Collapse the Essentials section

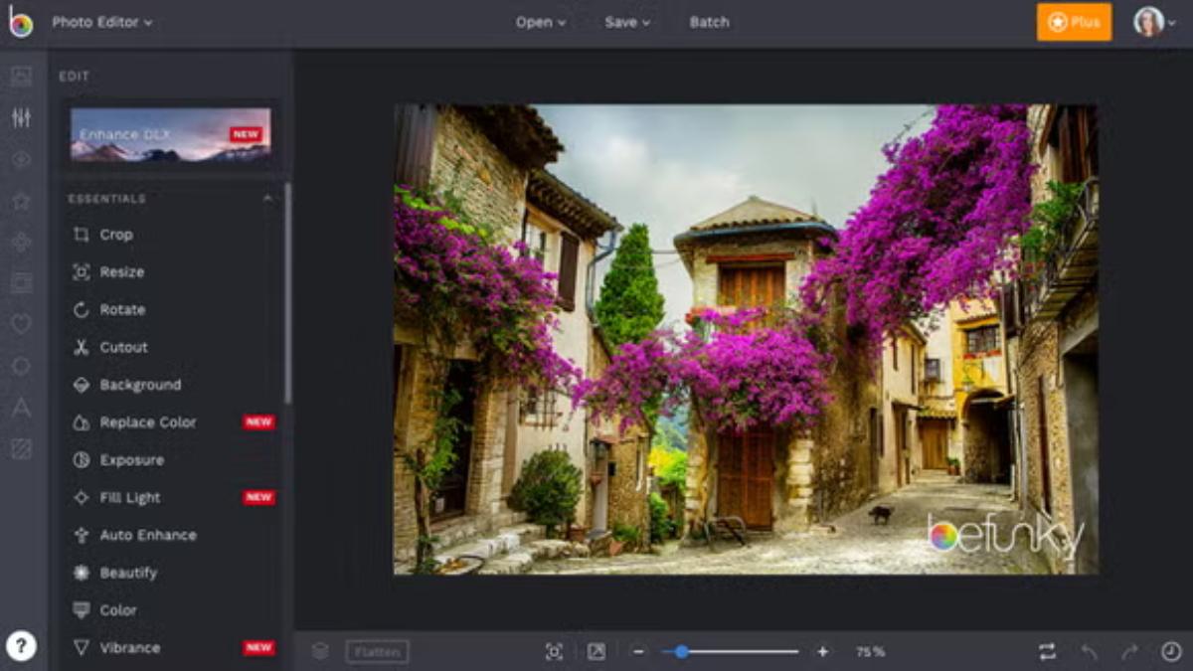pos(267,199)
